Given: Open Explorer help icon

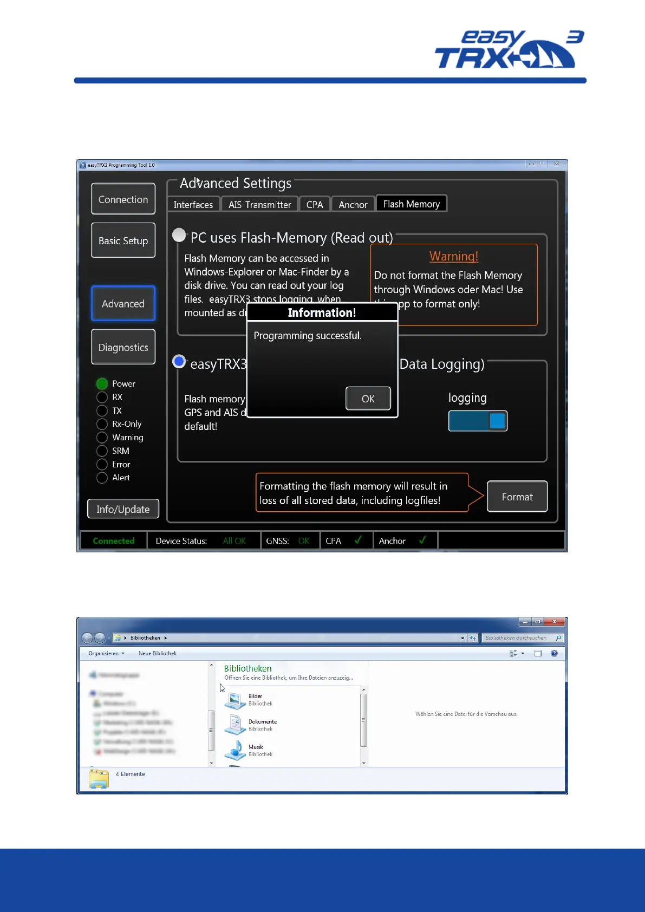Looking at the screenshot, I should point(554,654).
